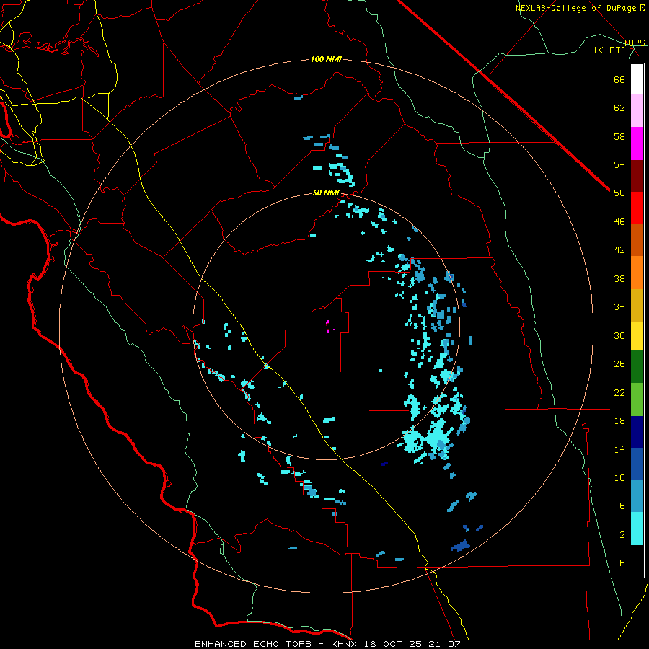Click the dark green swatch between 26 and 30
649x649 pixels.
point(637,367)
